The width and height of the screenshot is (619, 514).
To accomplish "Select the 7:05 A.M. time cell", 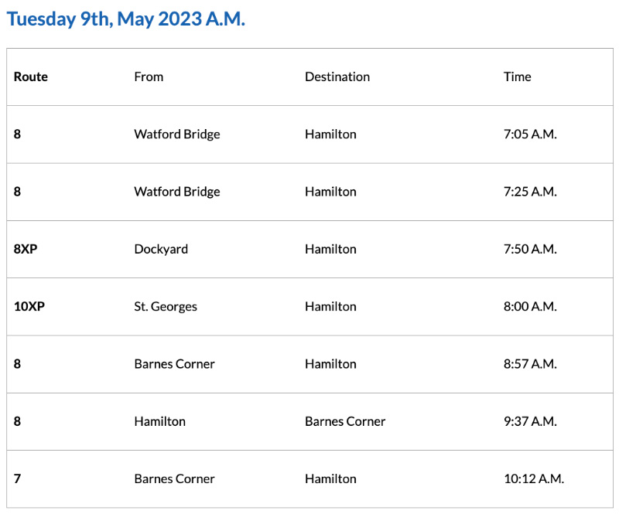I will 530,134.
